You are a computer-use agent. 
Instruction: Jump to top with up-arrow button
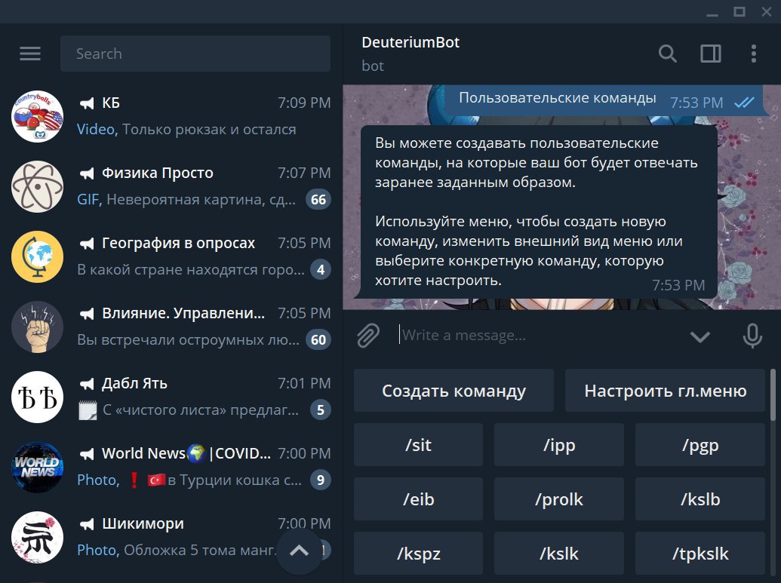point(300,551)
